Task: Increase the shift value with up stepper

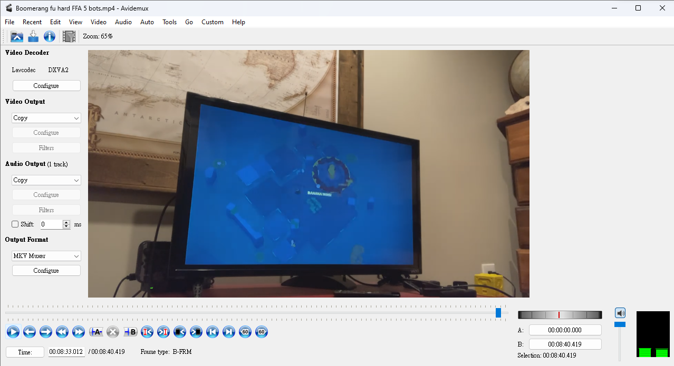Action: [66, 222]
